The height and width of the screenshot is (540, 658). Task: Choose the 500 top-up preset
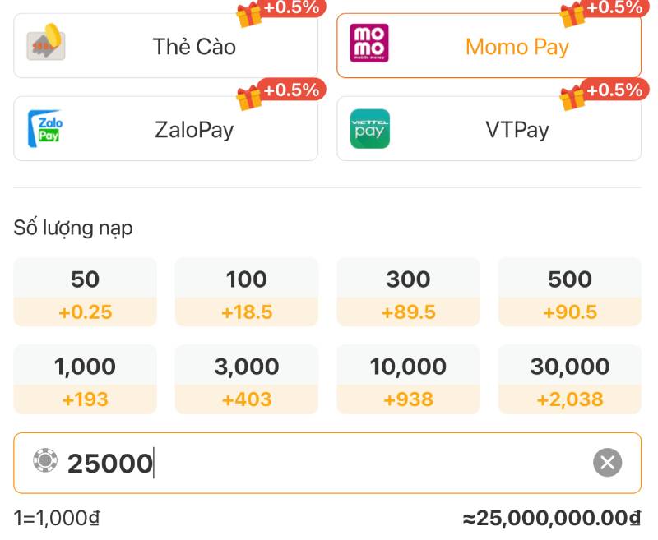point(569,292)
